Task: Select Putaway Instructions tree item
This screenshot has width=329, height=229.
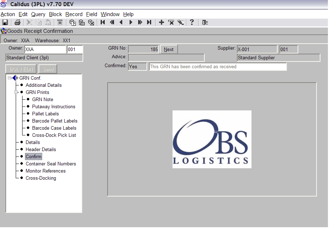Action: pos(54,106)
